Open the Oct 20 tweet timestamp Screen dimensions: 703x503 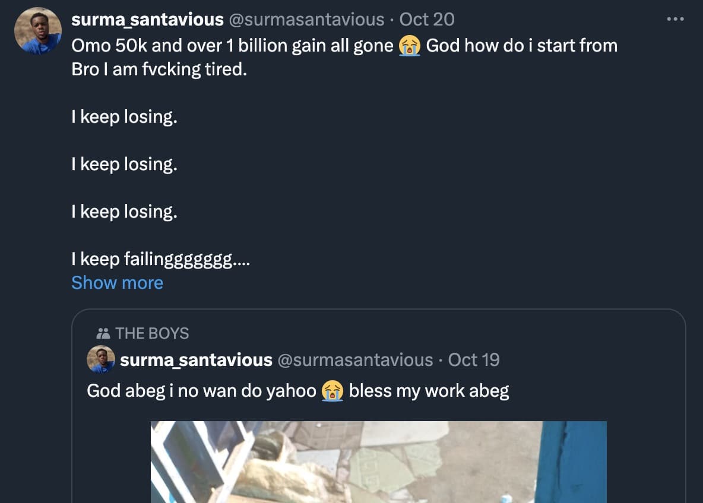coord(427,20)
